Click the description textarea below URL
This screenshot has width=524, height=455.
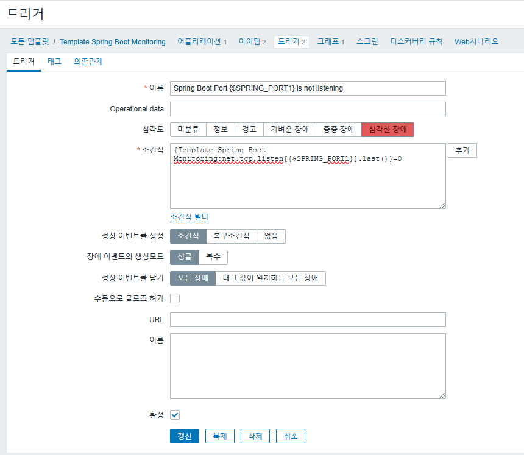coord(308,366)
